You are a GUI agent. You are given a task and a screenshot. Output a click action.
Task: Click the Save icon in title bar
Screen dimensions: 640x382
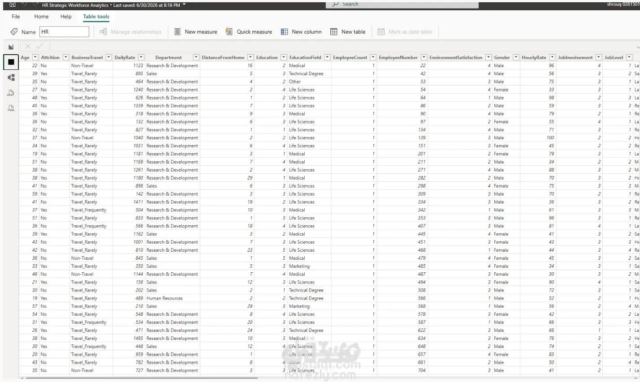(13, 4)
